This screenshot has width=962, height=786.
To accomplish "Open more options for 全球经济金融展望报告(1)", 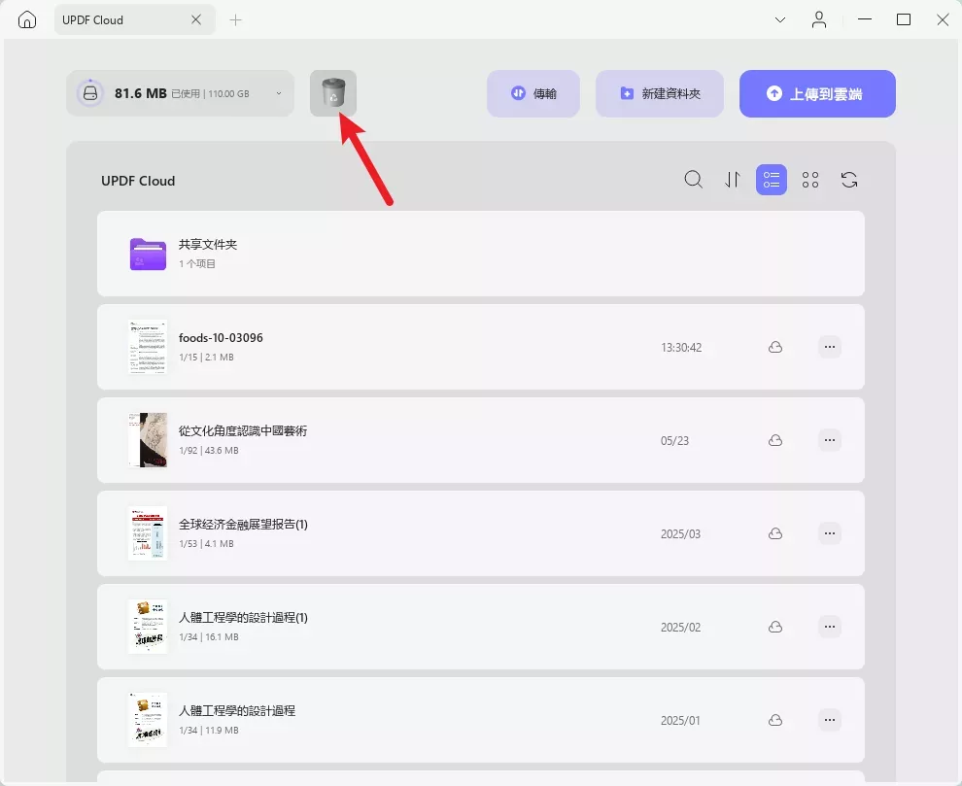I will coord(830,533).
